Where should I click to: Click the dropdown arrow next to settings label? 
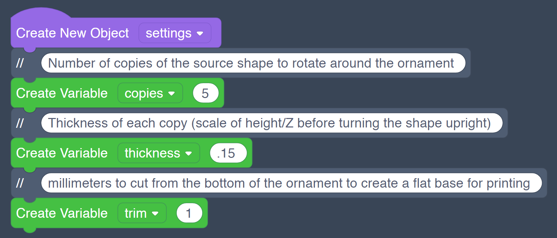200,33
